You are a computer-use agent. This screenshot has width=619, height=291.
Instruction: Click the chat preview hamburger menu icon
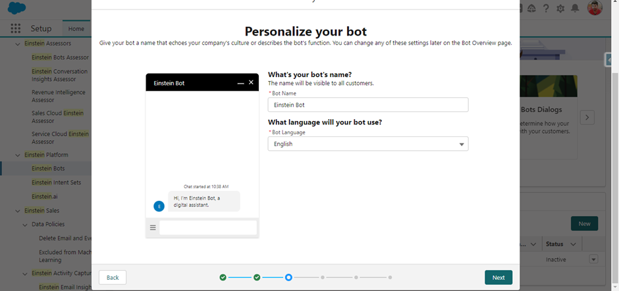point(153,228)
